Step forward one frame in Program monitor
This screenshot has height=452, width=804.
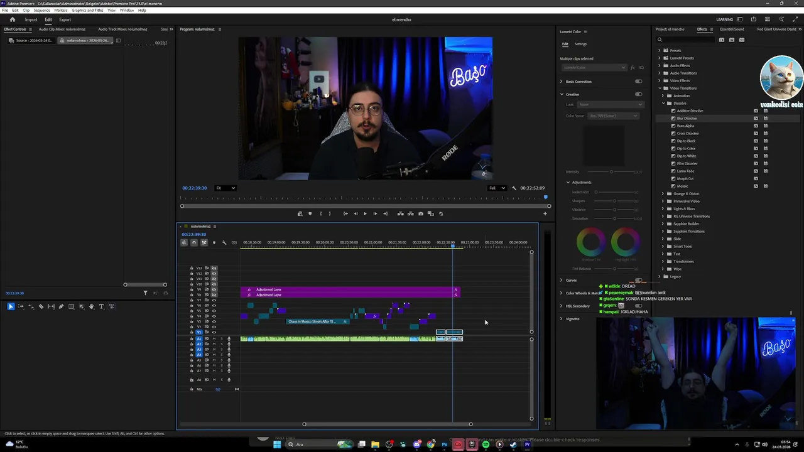coord(375,213)
